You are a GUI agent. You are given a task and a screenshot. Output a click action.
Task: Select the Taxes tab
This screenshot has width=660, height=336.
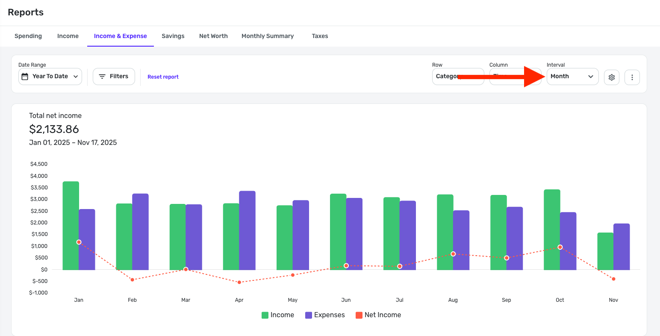pyautogui.click(x=320, y=36)
